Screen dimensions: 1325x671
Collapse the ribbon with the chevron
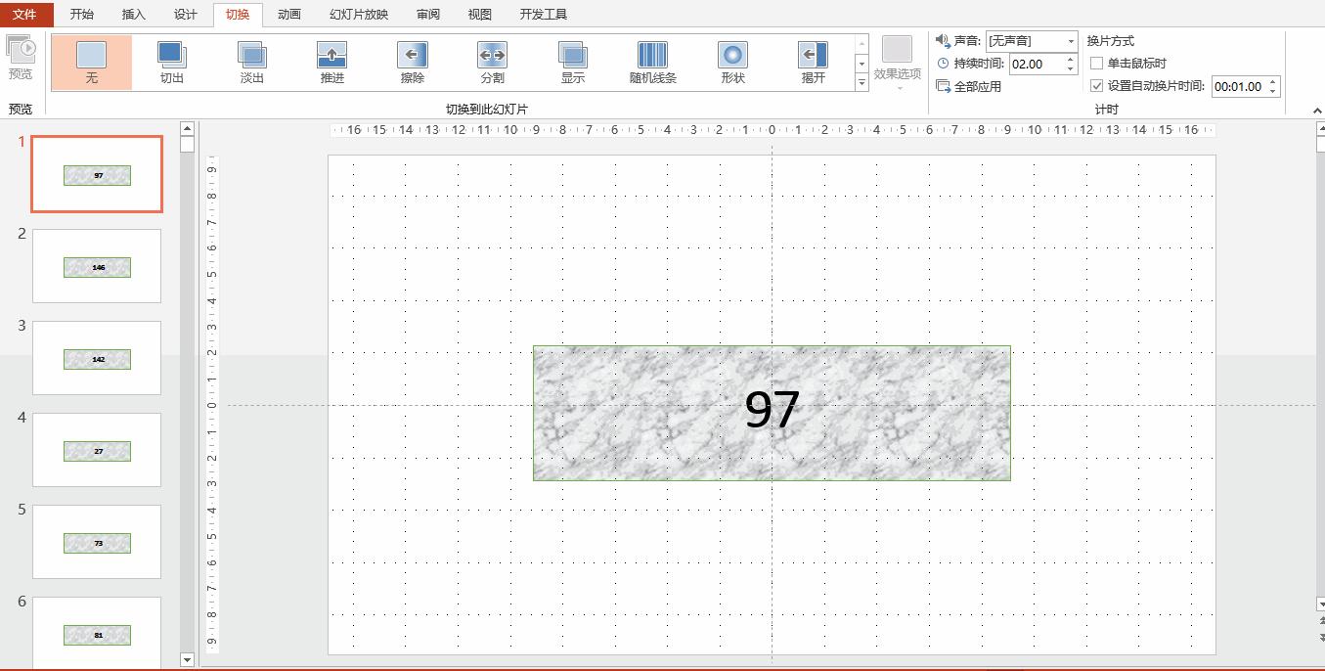point(1316,112)
